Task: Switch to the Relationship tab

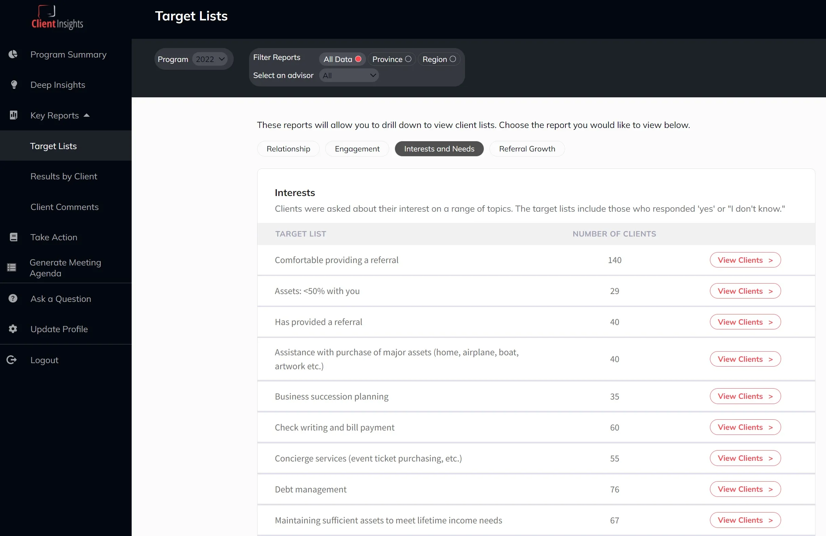Action: [x=288, y=149]
